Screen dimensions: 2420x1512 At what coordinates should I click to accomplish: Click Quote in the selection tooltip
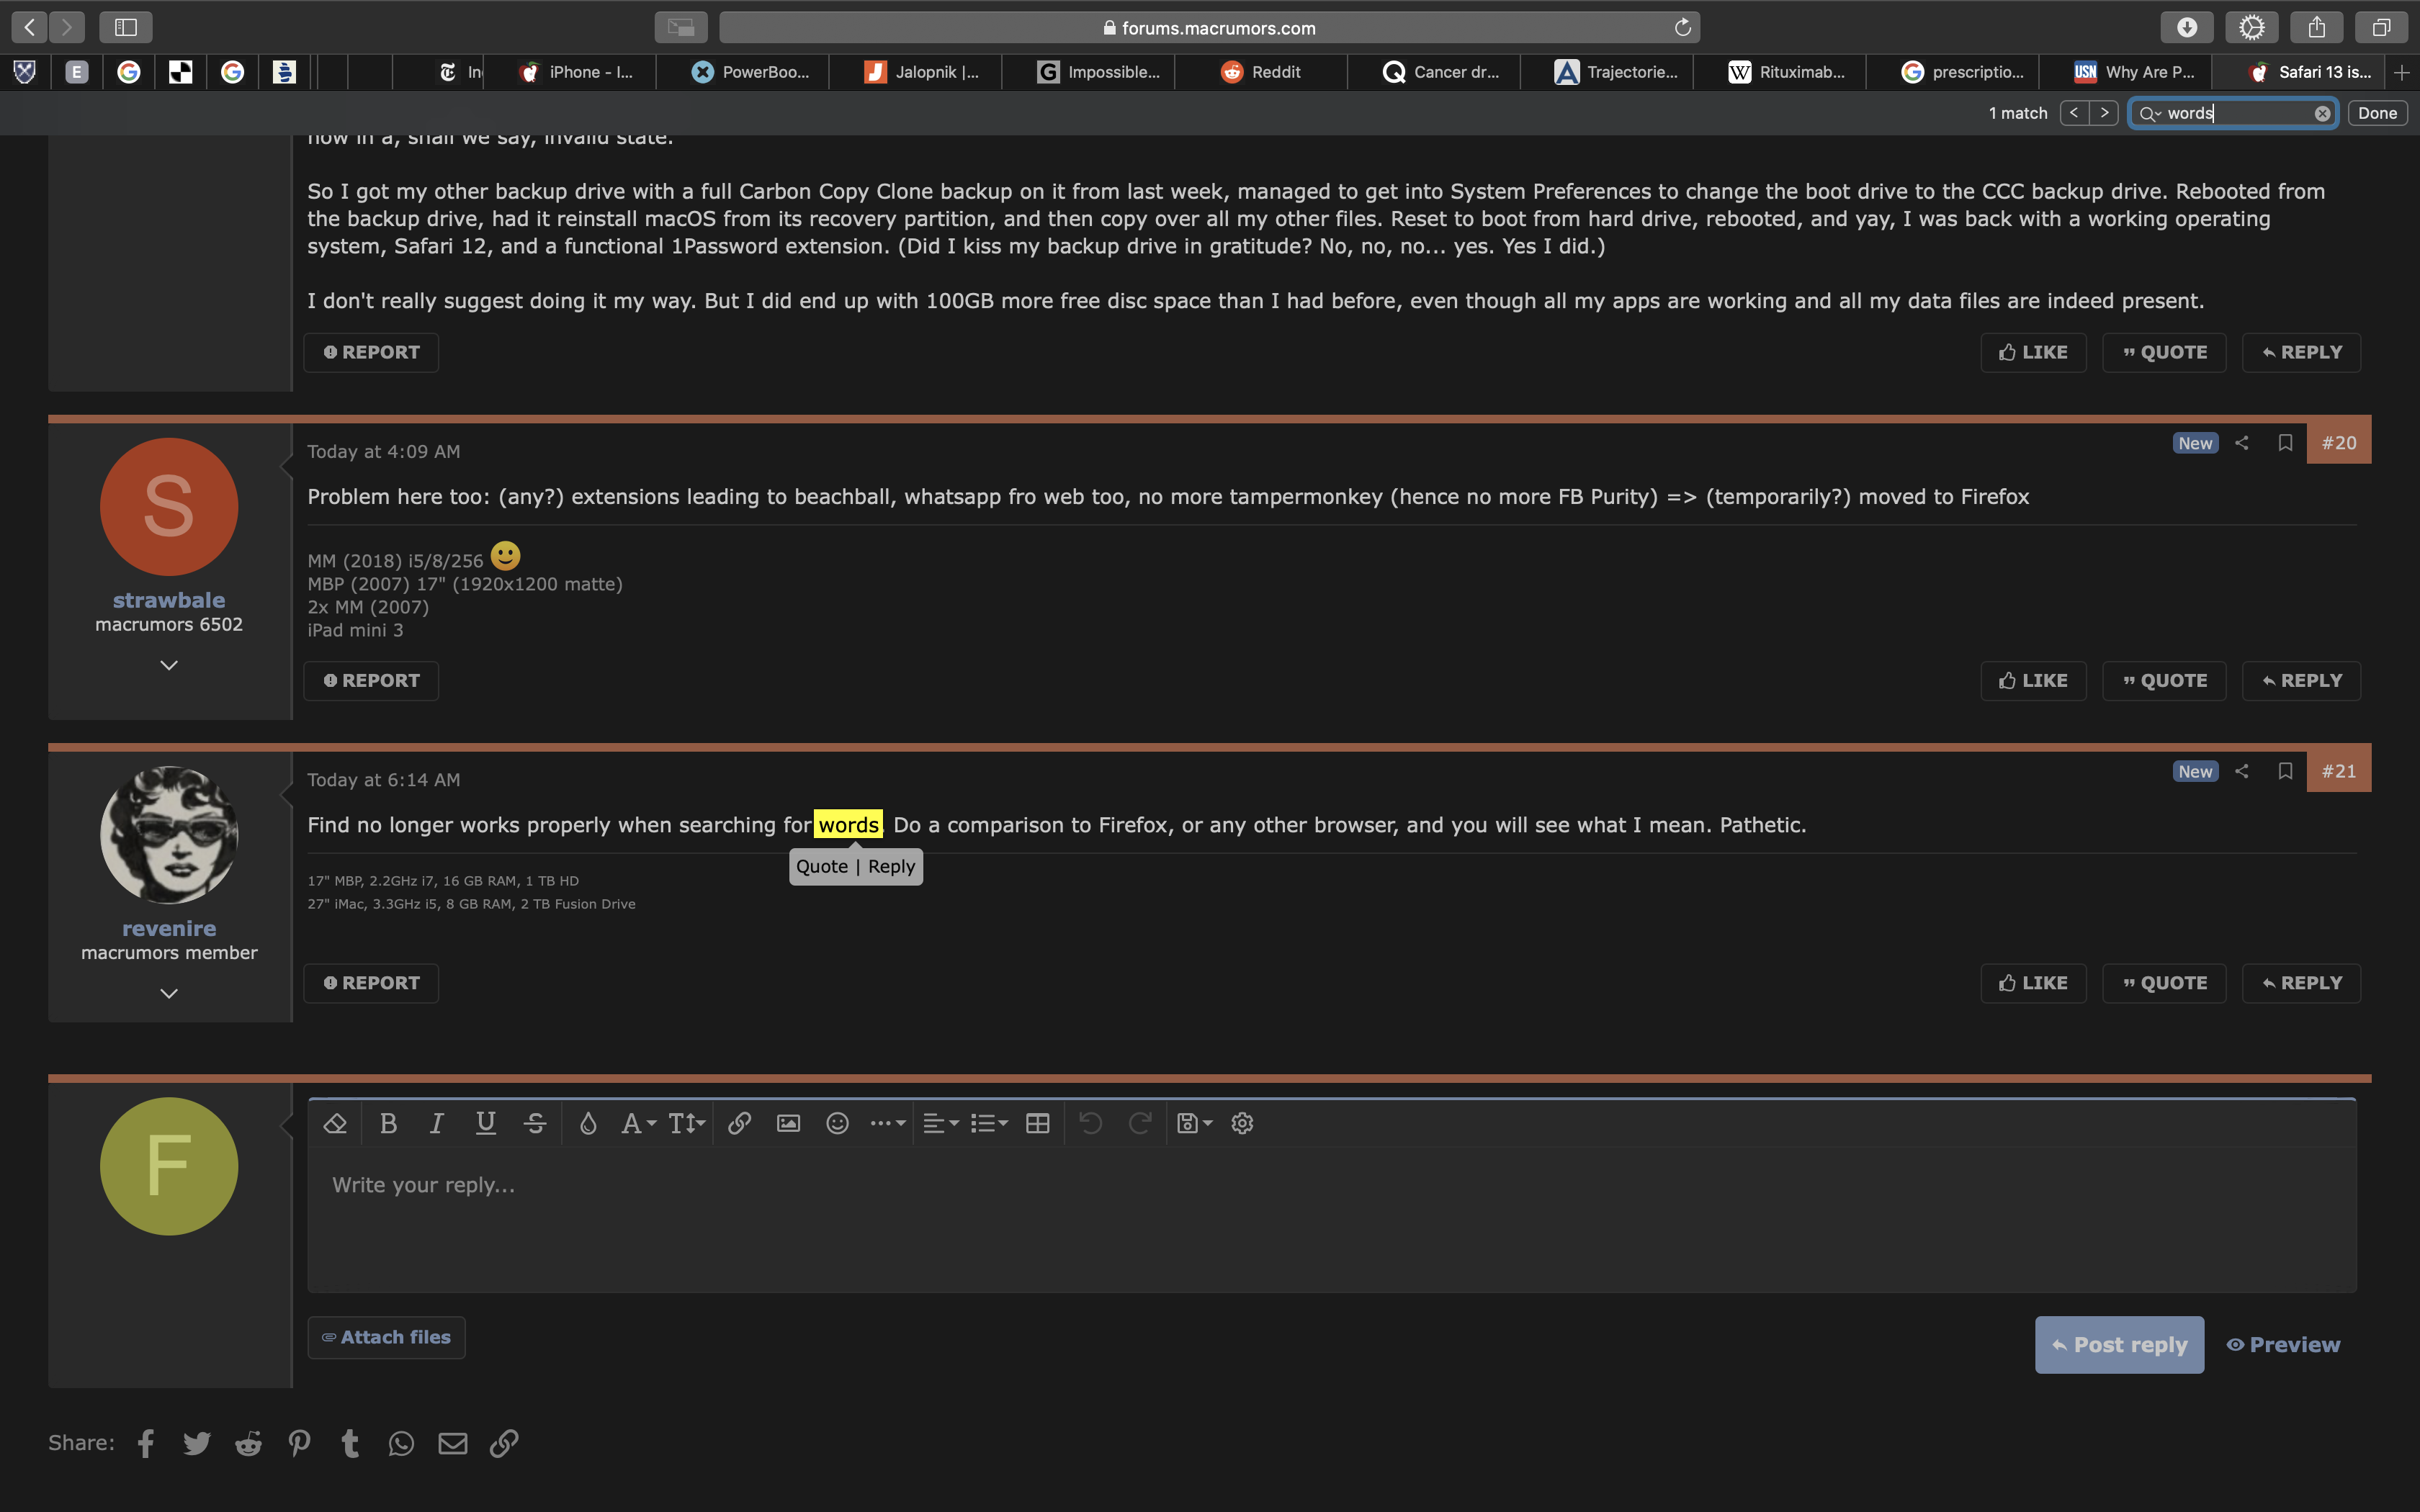point(822,866)
